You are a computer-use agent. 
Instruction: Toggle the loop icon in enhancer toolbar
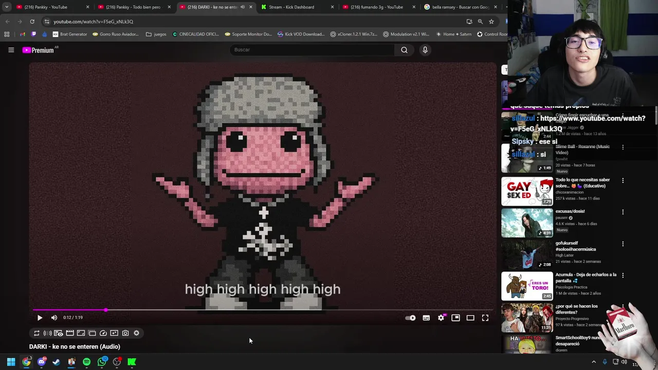click(x=36, y=333)
